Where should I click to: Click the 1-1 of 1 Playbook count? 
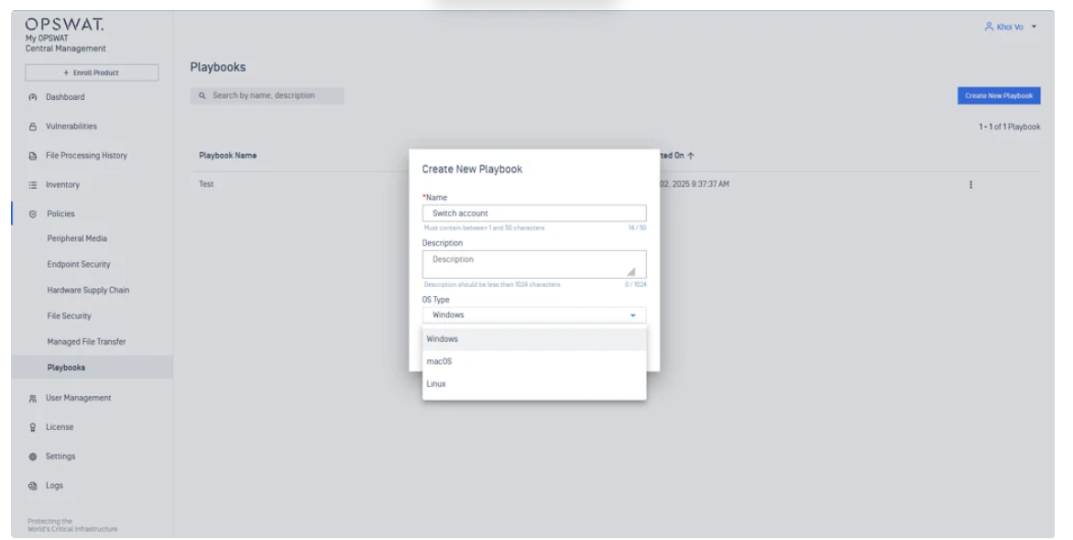click(x=1010, y=127)
